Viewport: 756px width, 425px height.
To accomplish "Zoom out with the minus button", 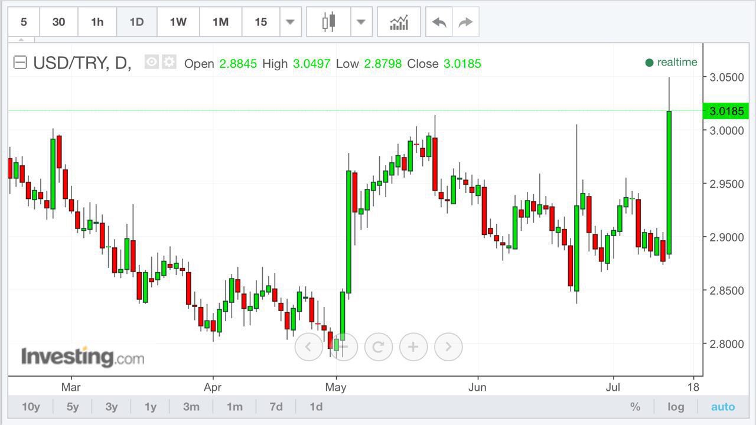I will point(344,346).
